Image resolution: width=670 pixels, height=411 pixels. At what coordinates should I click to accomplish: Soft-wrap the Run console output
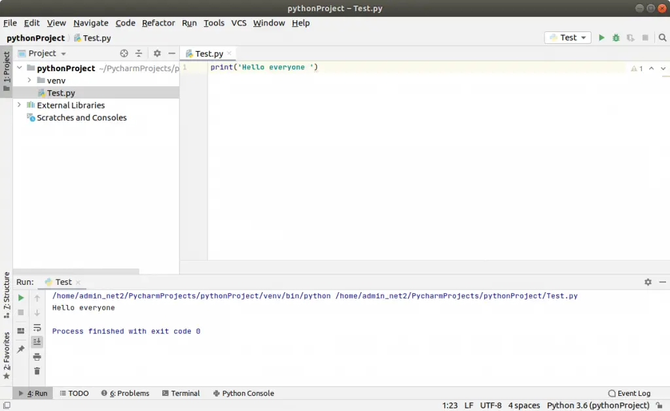coord(37,329)
